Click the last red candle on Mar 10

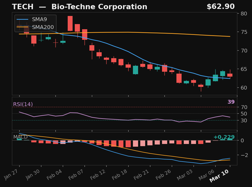click(x=230, y=75)
